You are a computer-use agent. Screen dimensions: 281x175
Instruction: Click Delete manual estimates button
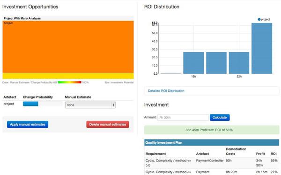(108, 125)
